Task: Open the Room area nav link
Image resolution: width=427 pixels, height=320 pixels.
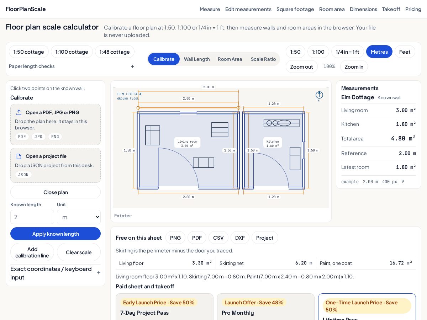Action: [x=332, y=9]
